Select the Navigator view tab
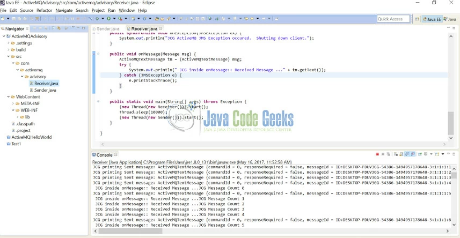The image size is (460, 238). (14, 29)
